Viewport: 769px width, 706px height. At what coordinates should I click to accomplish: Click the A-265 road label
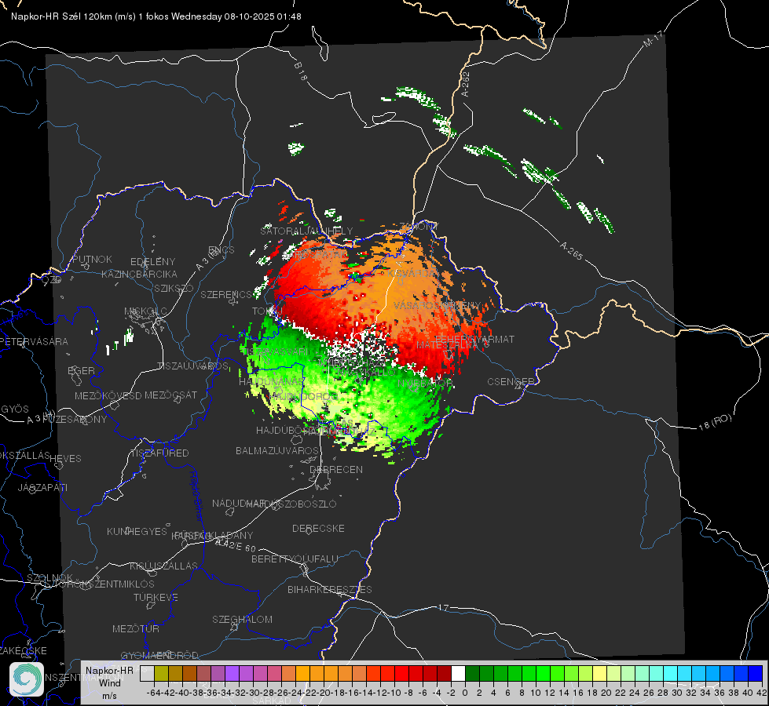(571, 250)
